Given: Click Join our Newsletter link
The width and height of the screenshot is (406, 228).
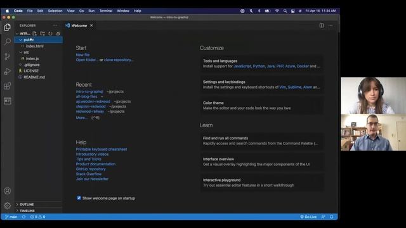Looking at the screenshot, I should [x=92, y=179].
